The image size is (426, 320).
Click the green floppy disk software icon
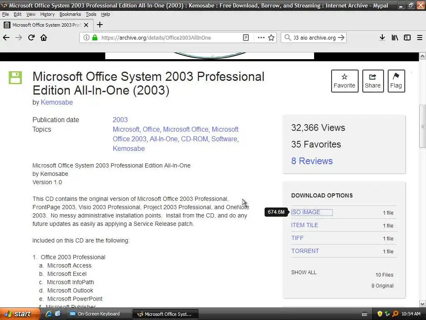coord(15,77)
